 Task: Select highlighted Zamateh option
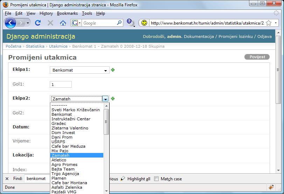77,155
